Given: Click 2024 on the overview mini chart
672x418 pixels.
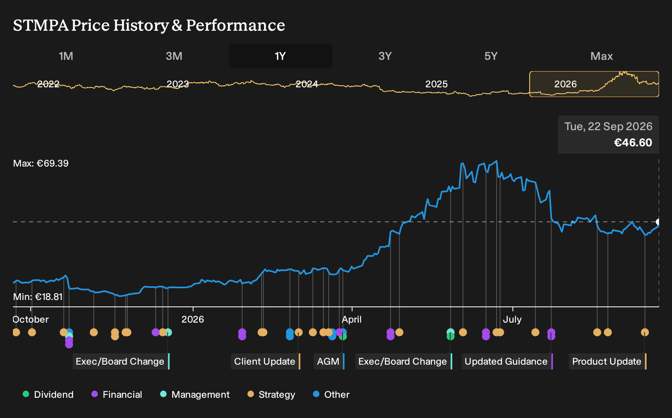Looking at the screenshot, I should pos(307,84).
